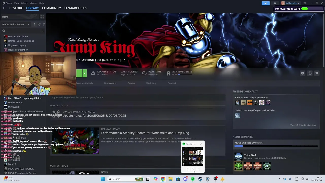Go back with the Steam back arrow
Viewport: 325px width, 183px height.
[4, 8]
